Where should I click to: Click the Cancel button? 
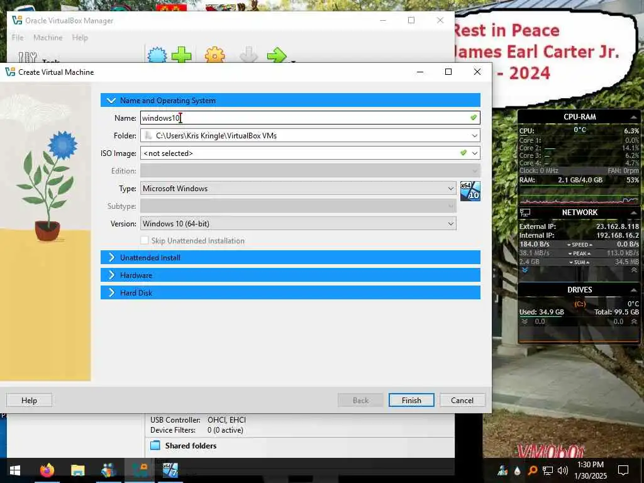point(462,400)
